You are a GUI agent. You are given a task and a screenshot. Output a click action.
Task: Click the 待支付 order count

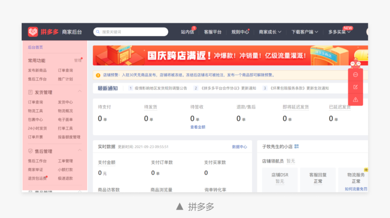tap(102, 119)
